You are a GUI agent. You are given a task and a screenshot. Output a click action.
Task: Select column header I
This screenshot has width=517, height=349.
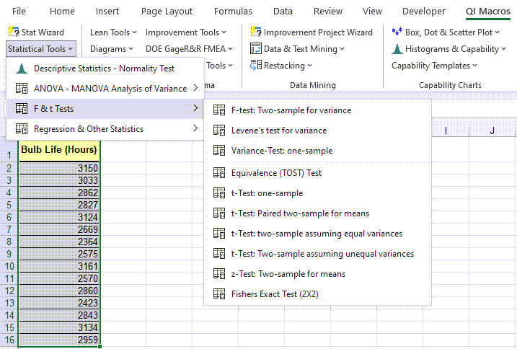click(x=446, y=131)
